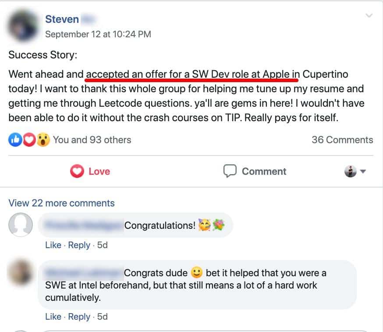The image size is (383, 332).
Task: Click the red heart reaction icon
Action: coord(29,140)
